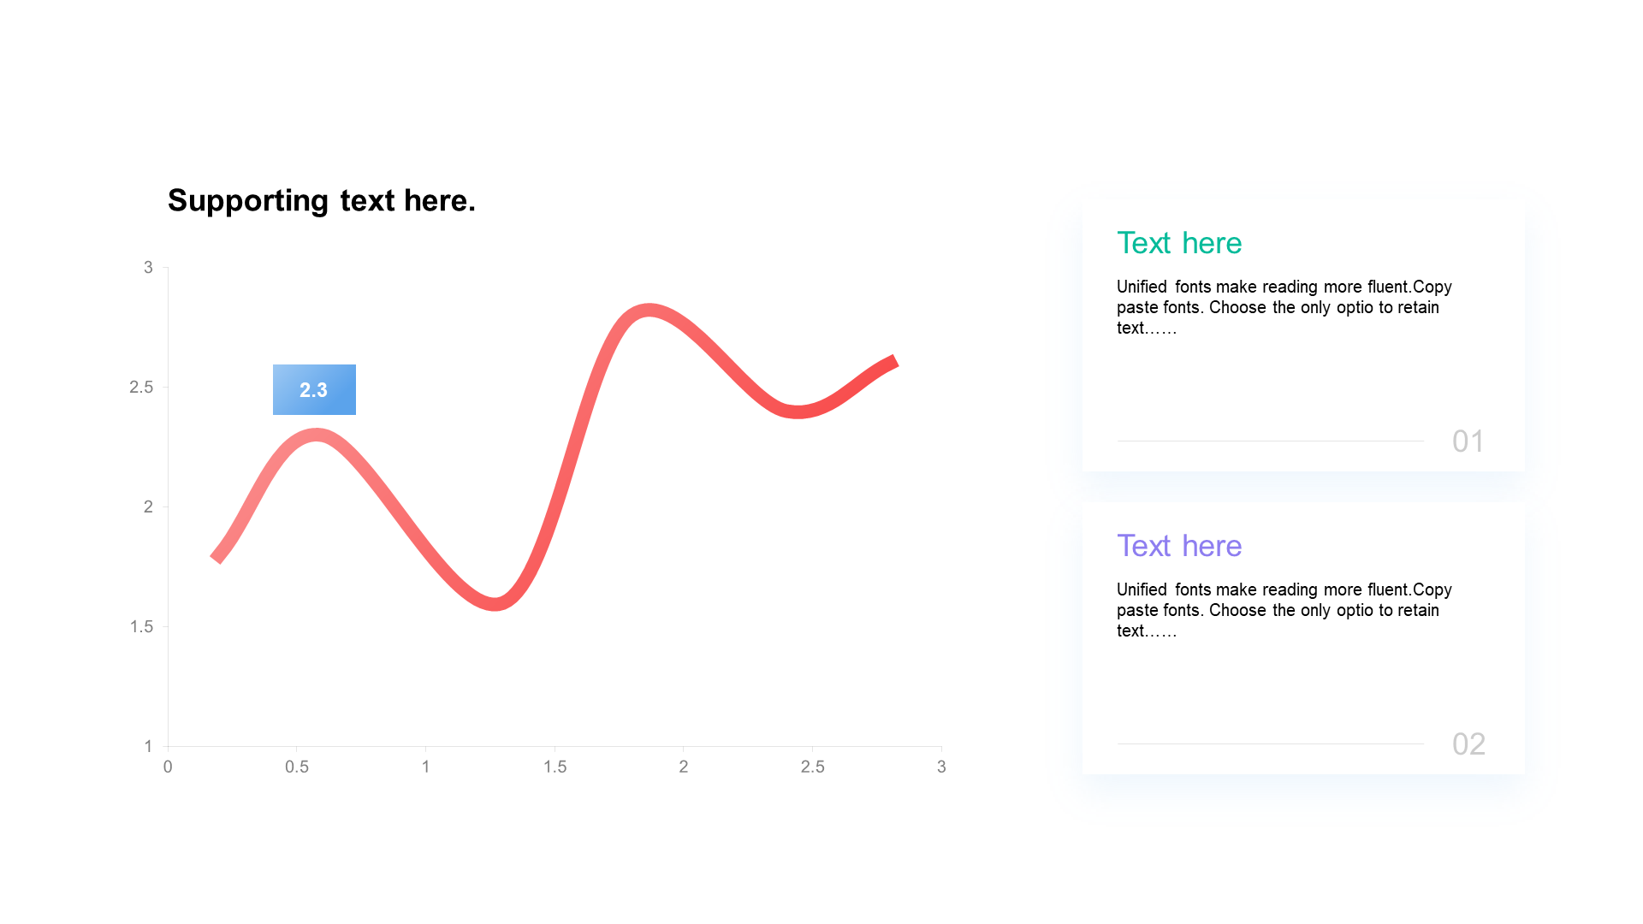The width and height of the screenshot is (1643, 924).
Task: Click the paragraph in the second card
Action: pyautogui.click(x=1284, y=610)
